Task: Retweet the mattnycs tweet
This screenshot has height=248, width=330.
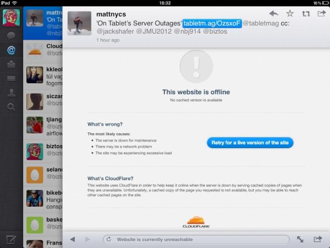Action: tap(306, 14)
